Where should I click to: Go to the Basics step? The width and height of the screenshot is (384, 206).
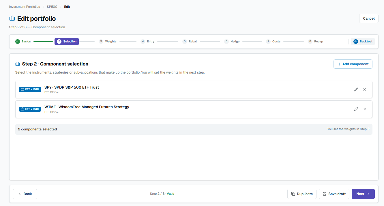click(23, 42)
